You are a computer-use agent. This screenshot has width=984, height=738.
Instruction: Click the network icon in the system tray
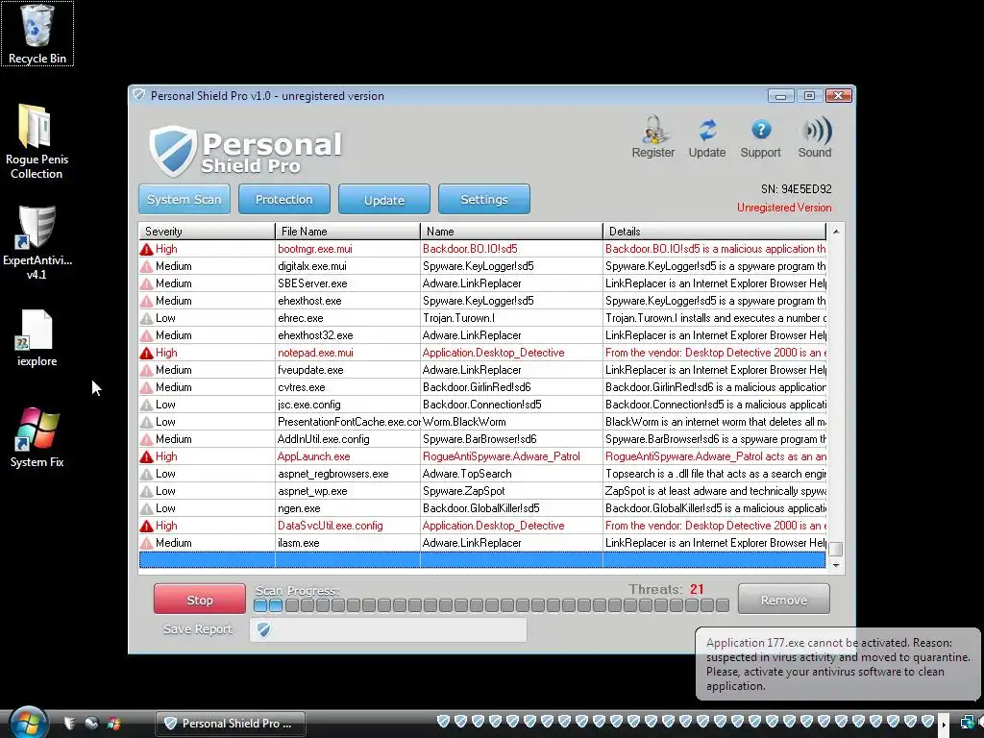[967, 724]
